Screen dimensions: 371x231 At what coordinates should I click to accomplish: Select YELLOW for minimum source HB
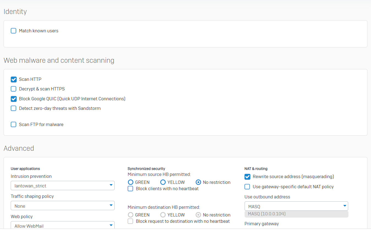coord(163,182)
